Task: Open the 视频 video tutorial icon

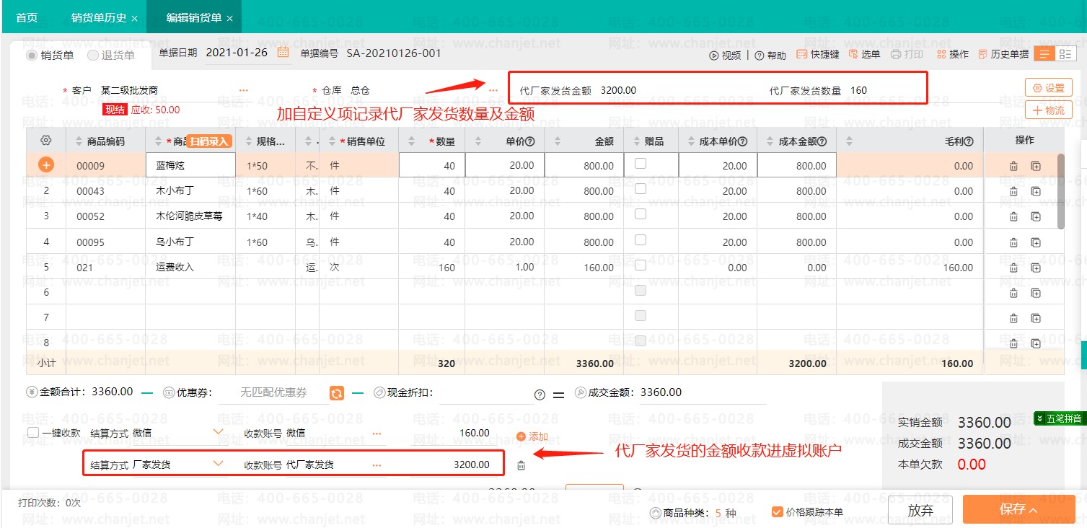Action: [x=713, y=56]
